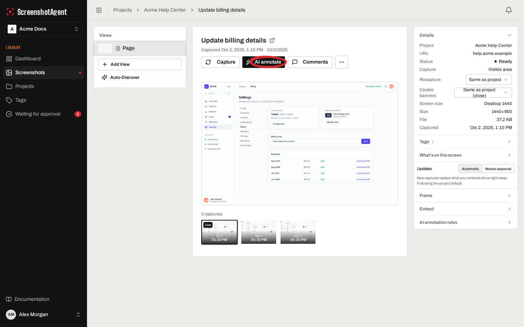
Task: Collapse the Details section chevron
Action: pos(509,35)
